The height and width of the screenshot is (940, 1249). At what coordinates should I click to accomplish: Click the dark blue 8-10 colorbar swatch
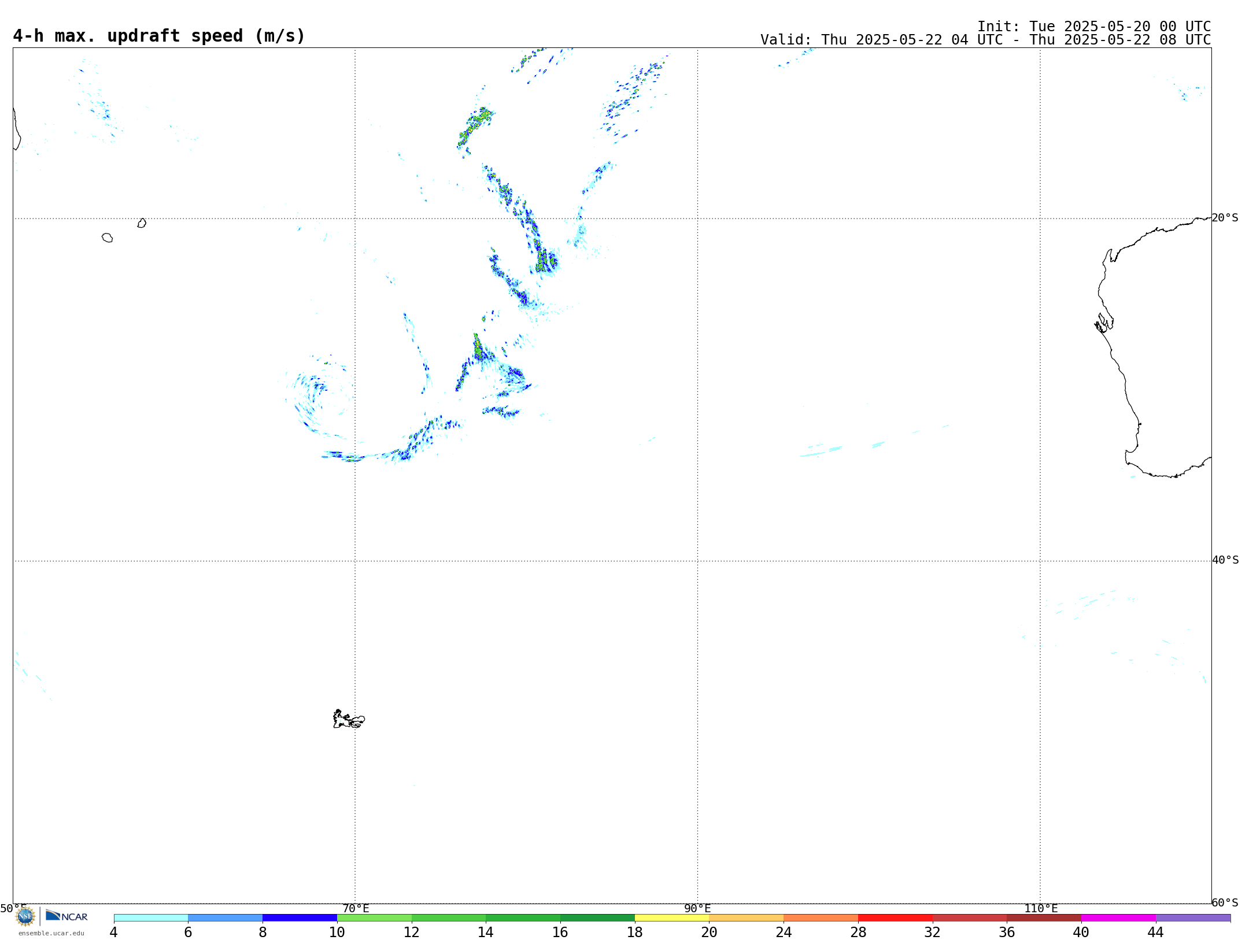300,917
